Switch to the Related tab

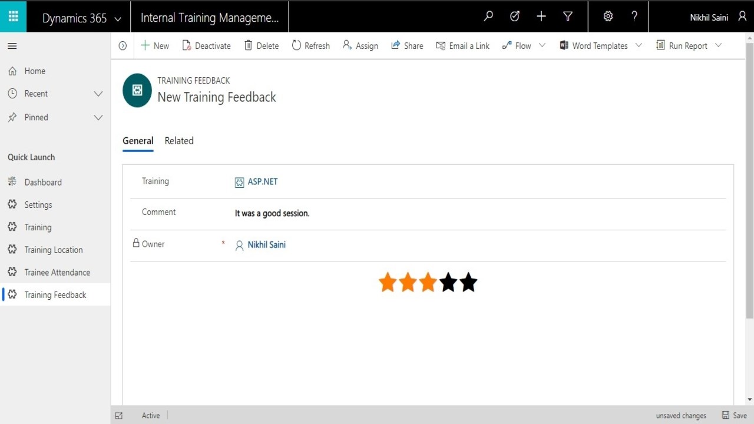tap(179, 141)
